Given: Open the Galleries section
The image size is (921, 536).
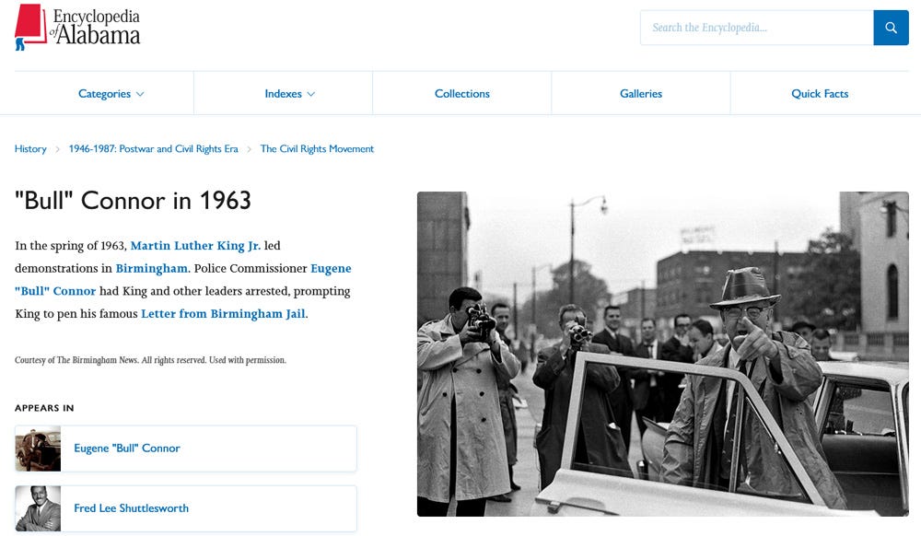Looking at the screenshot, I should 641,93.
